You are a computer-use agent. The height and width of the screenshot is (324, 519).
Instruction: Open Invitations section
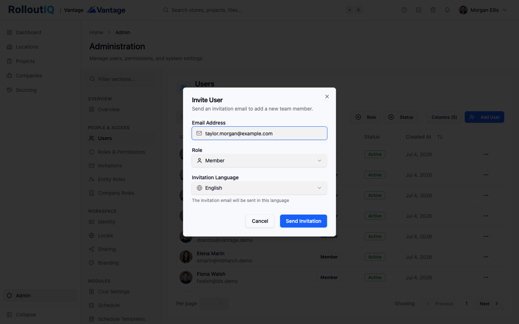tap(121, 166)
